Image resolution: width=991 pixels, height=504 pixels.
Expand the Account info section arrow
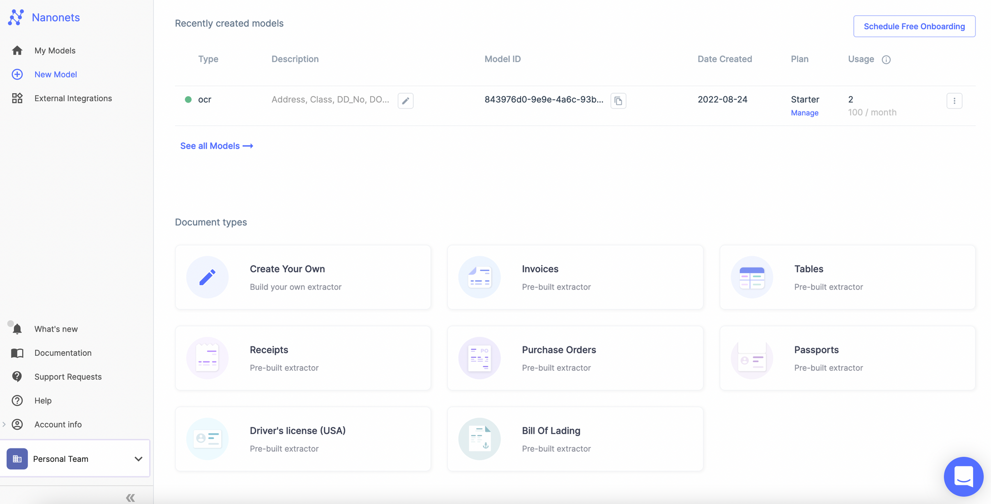tap(4, 424)
